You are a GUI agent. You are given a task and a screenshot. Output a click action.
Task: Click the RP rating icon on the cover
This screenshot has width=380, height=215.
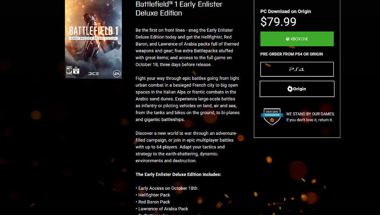69,70
